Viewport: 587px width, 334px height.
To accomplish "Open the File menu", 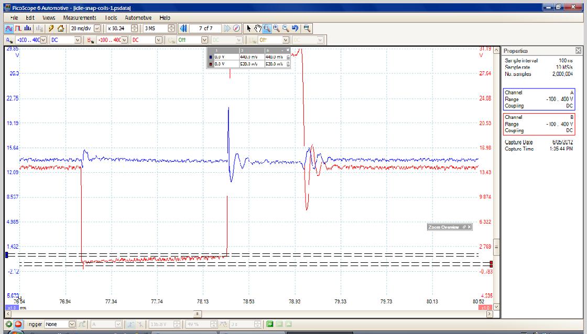I will pyautogui.click(x=14, y=18).
